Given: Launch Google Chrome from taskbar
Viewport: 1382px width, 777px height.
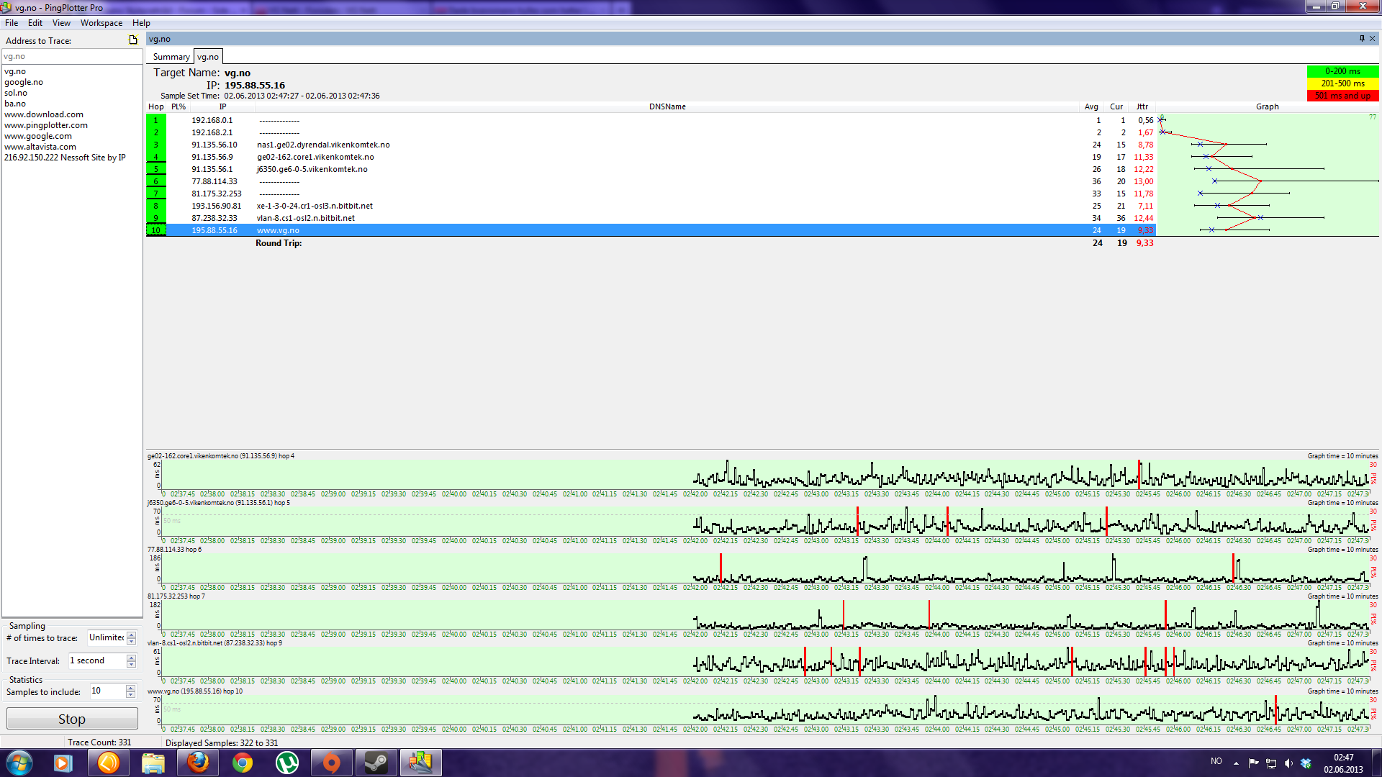Looking at the screenshot, I should tap(243, 763).
